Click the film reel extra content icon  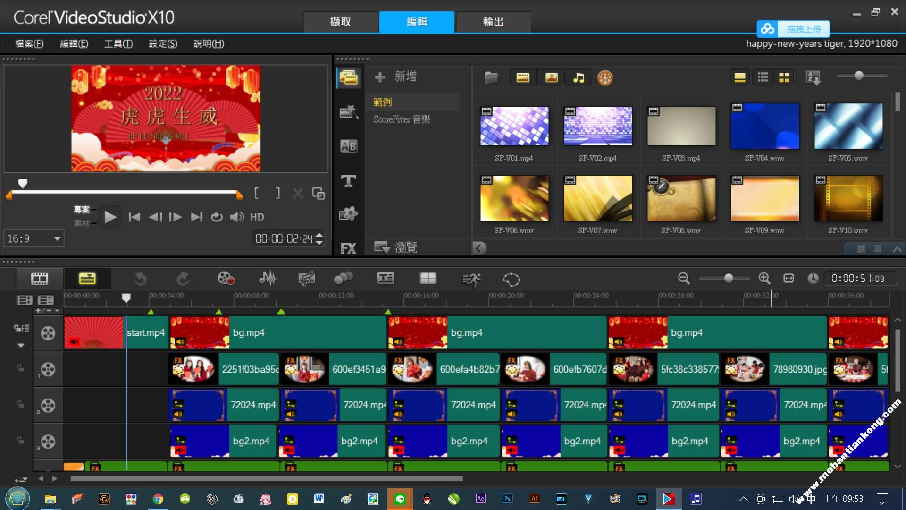point(605,77)
